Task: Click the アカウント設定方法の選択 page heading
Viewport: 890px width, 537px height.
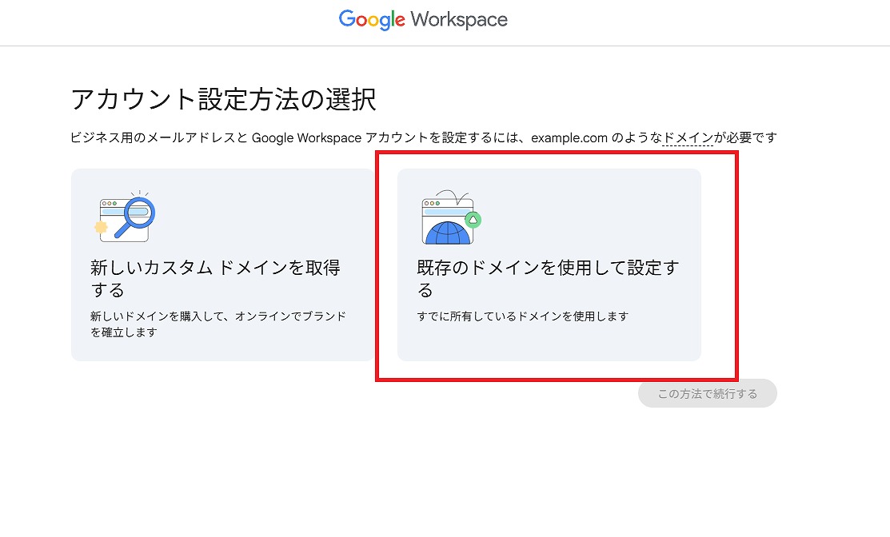Action: 223,100
